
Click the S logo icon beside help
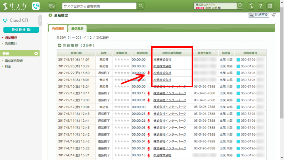coord(251,6)
